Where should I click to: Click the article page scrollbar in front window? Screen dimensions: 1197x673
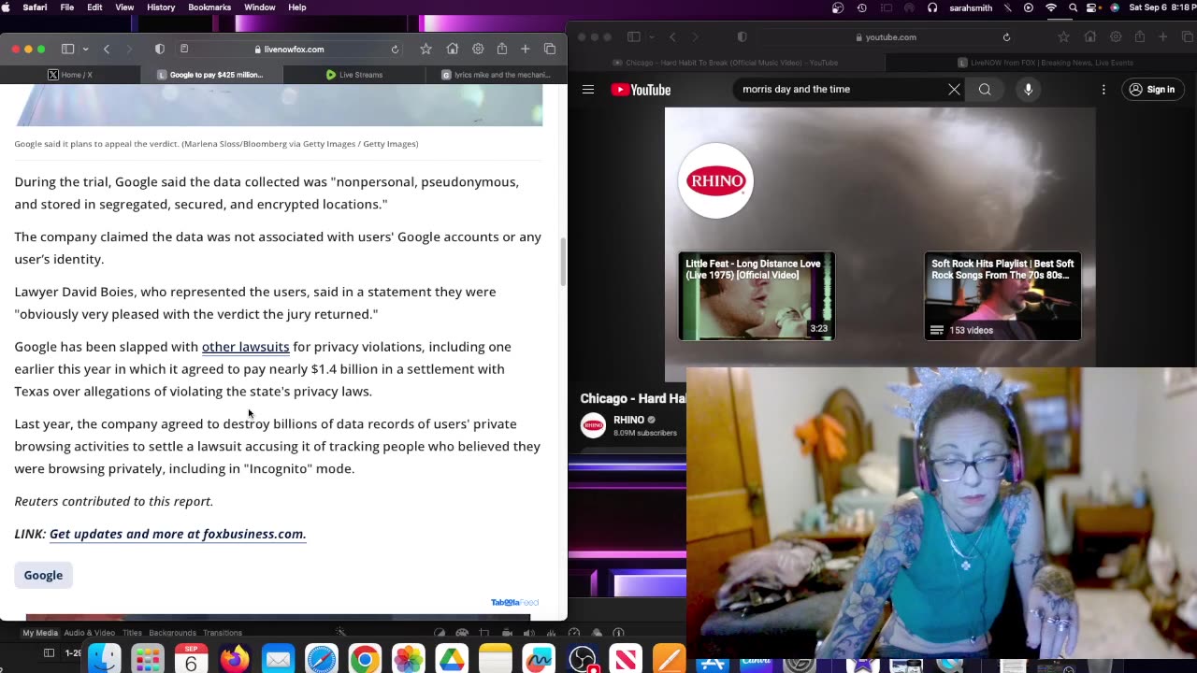coord(563,263)
